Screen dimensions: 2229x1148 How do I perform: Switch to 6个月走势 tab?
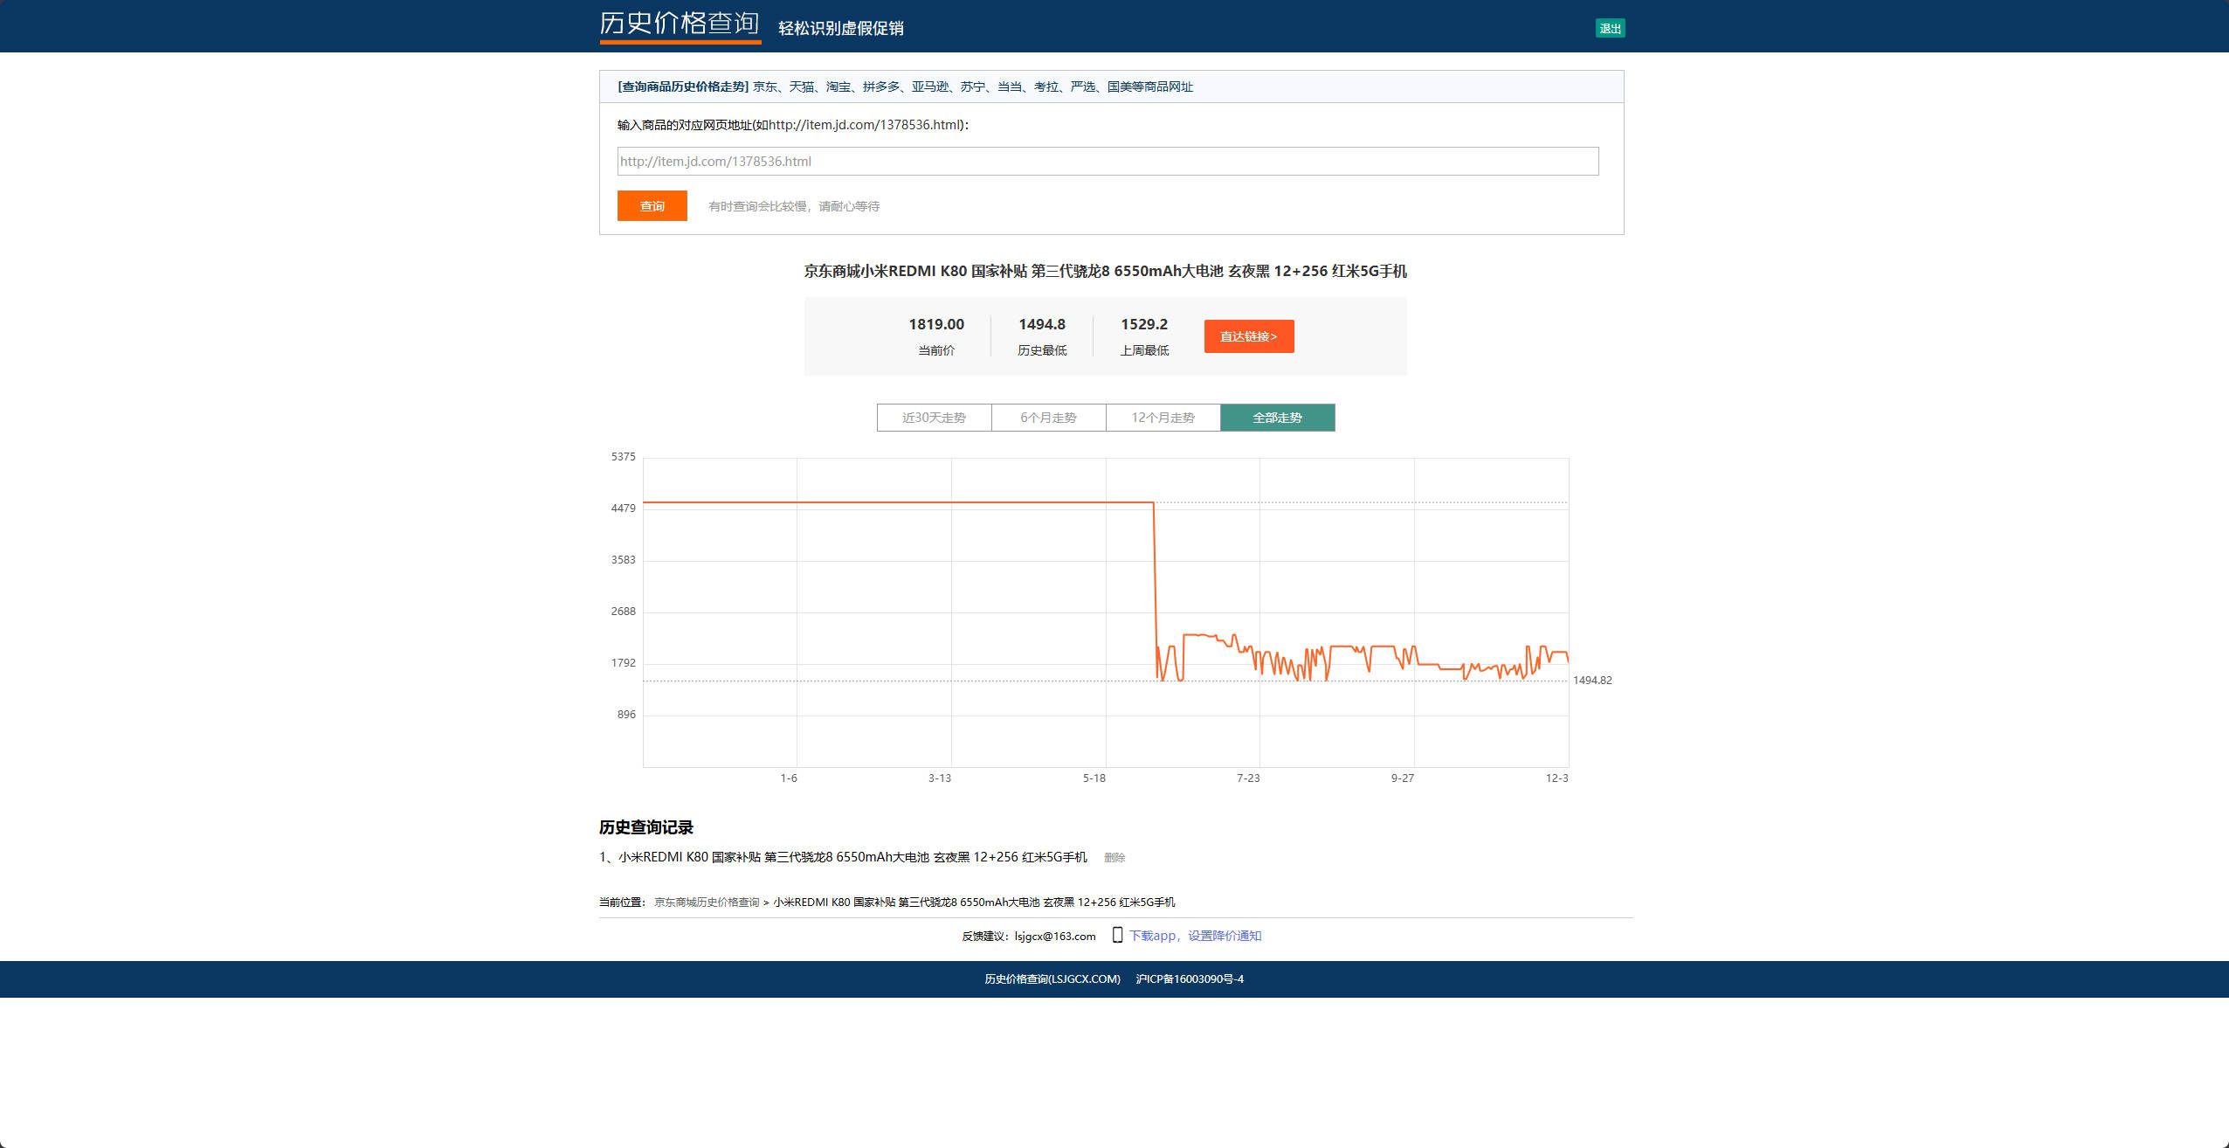point(1048,418)
